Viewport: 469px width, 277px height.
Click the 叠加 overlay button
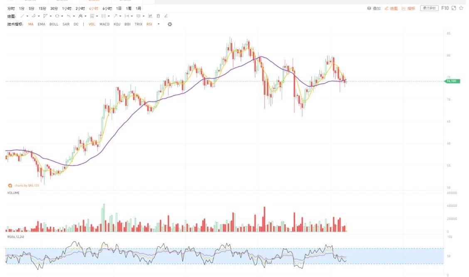point(374,8)
